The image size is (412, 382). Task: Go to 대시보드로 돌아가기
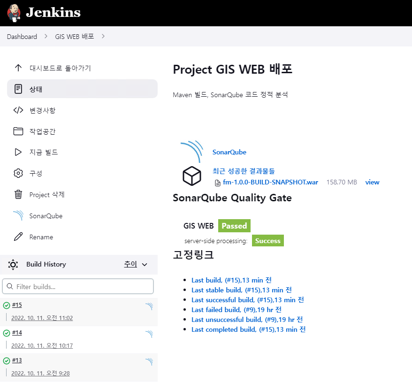[60, 68]
